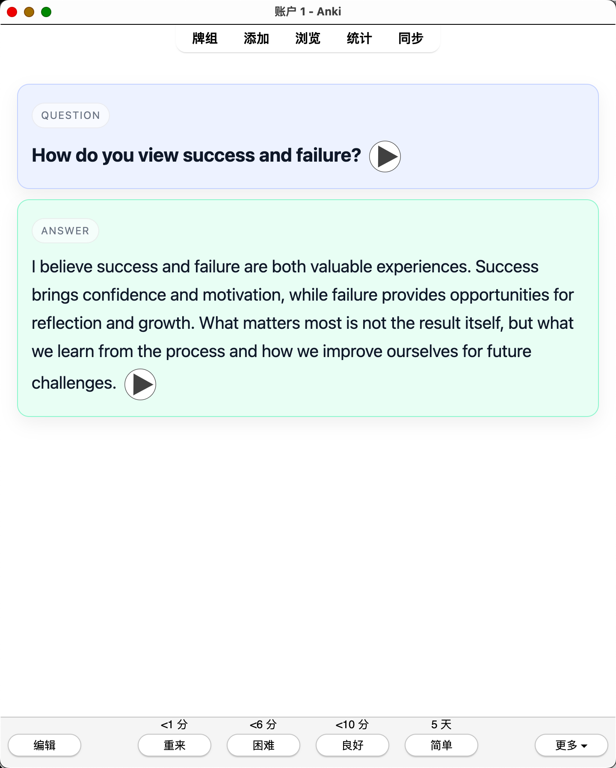Play the answer audio
This screenshot has width=616, height=768.
click(140, 384)
